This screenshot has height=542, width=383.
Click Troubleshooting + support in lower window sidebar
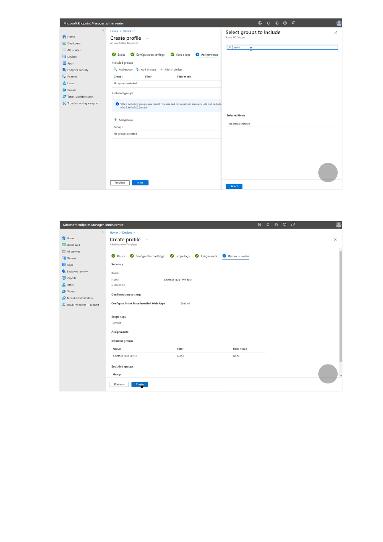coord(83,305)
